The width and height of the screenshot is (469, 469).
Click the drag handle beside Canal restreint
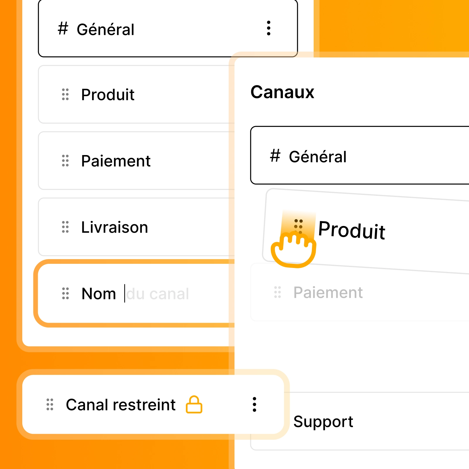[x=50, y=405]
